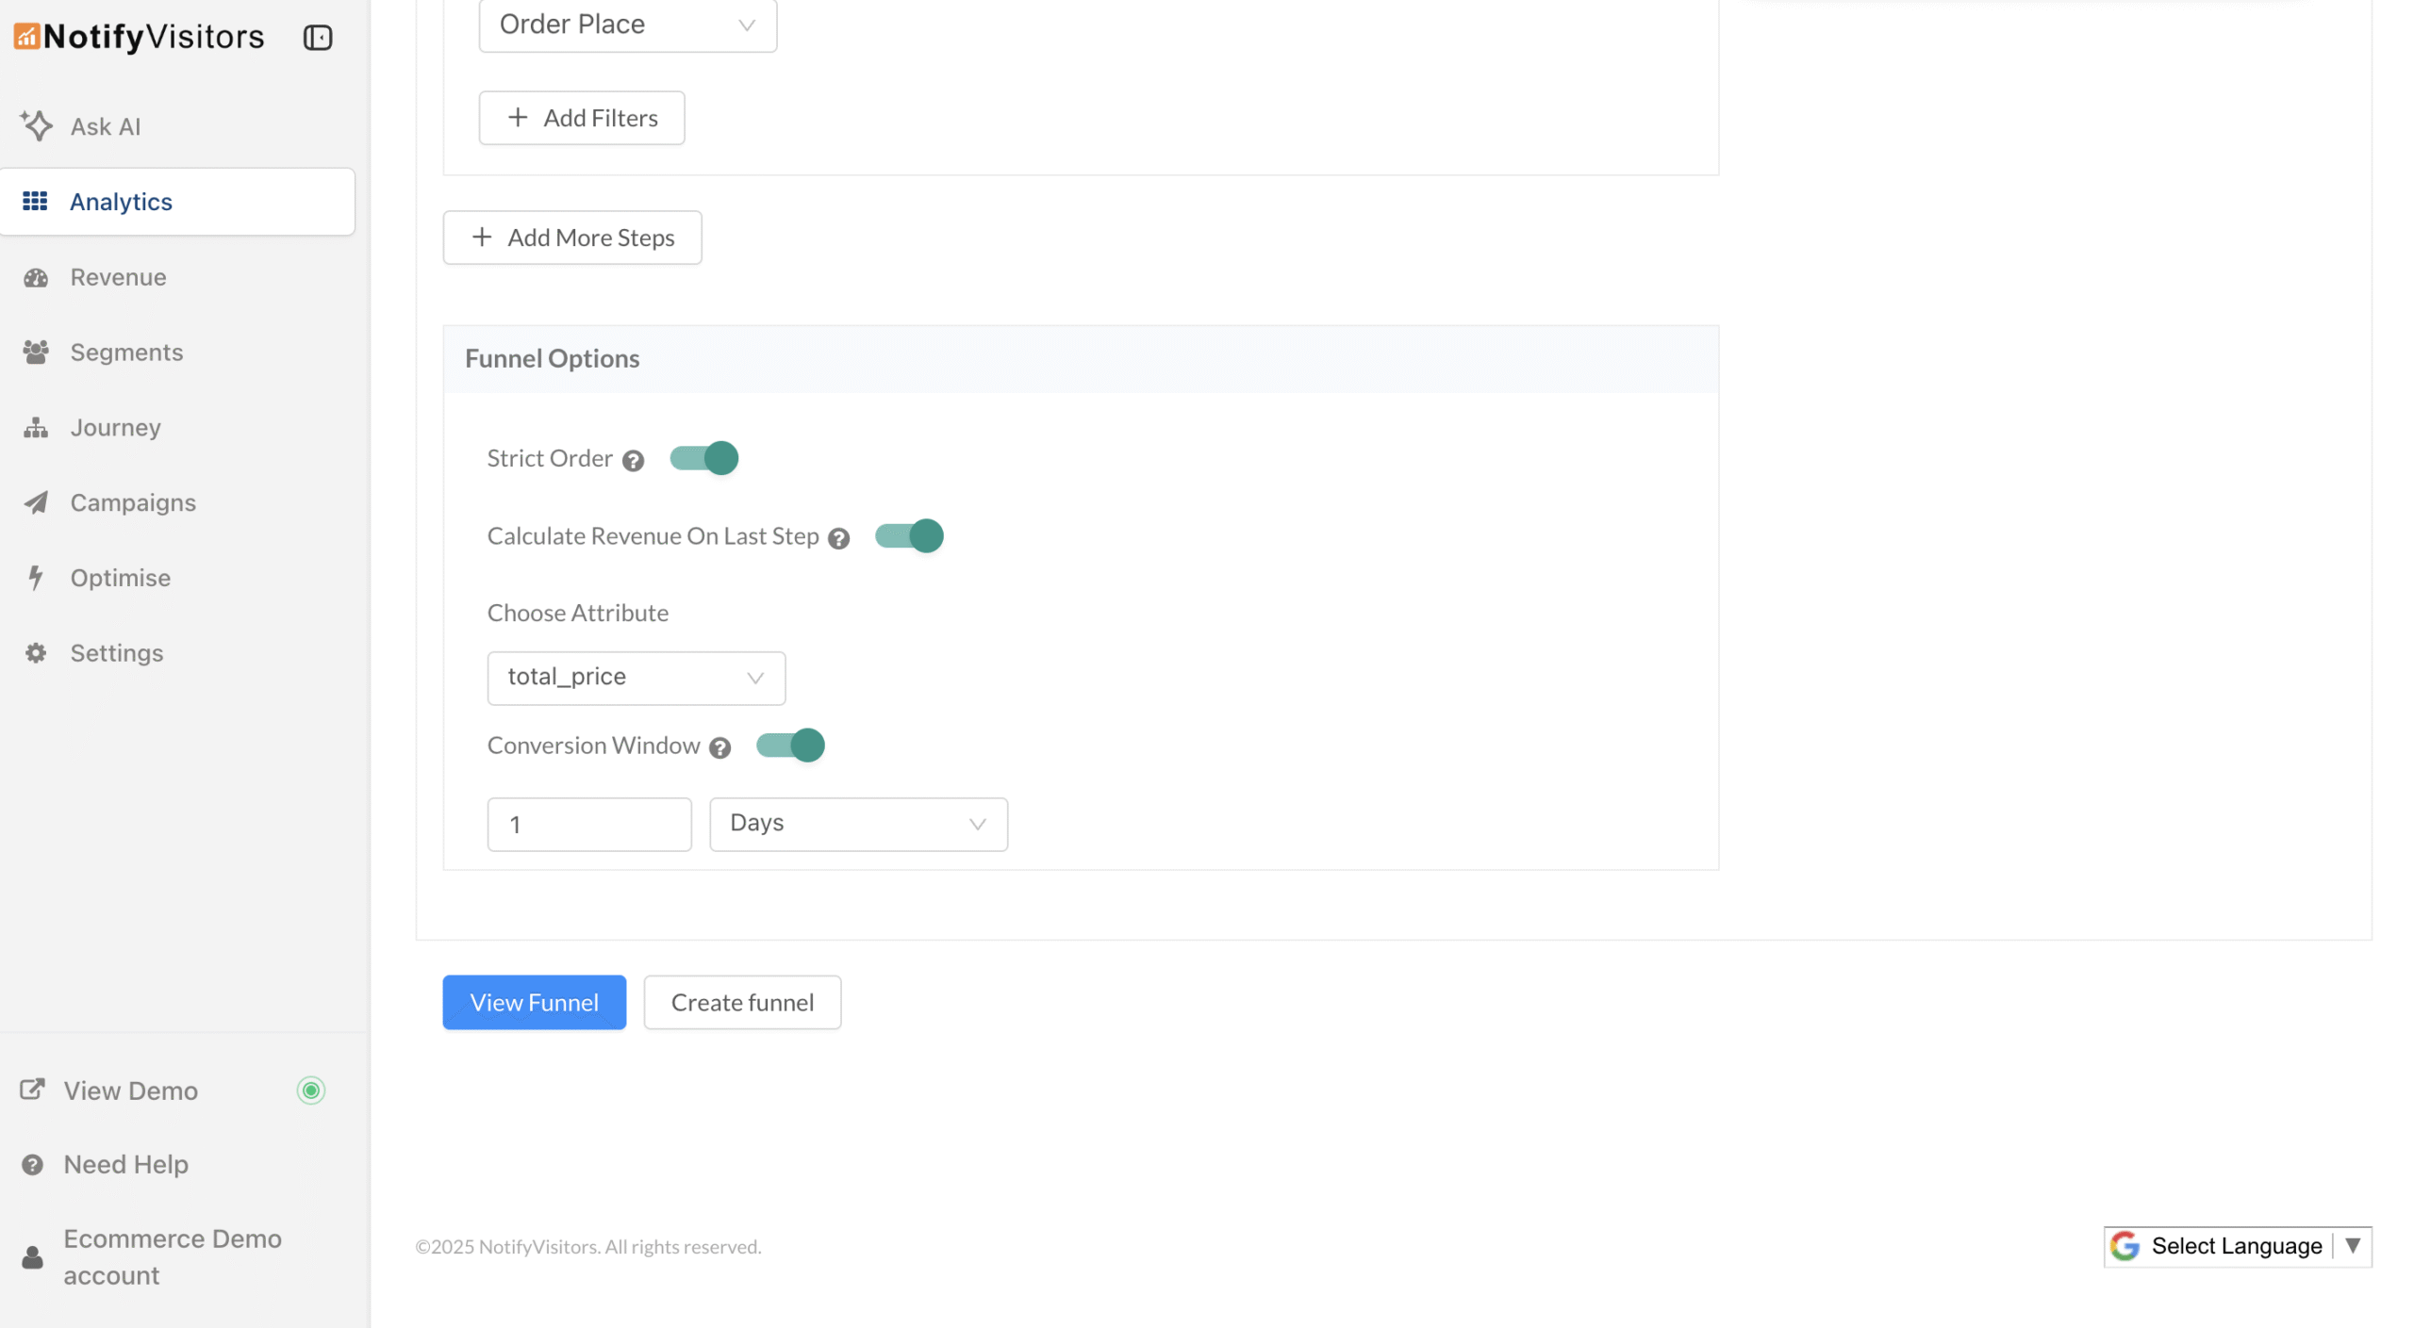Screen dimensions: 2414x1328
Task: Open the Need Help menu item
Action: 125,1163
